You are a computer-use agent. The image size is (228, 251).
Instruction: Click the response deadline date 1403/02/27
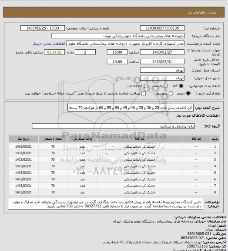pyautogui.click(x=162, y=52)
